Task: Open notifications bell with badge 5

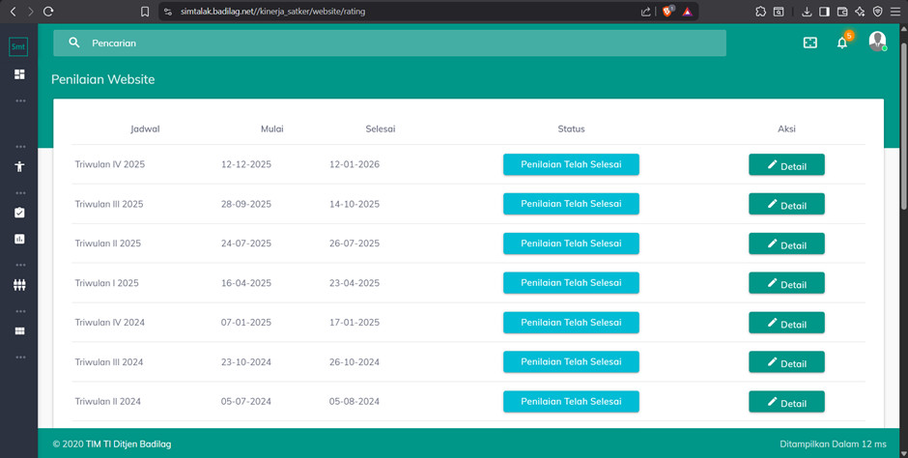Action: pyautogui.click(x=842, y=43)
